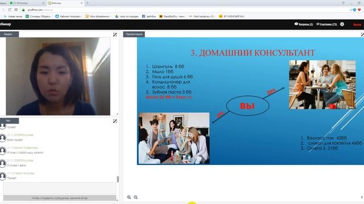
Task: Click slide line 'Шампунь 8 бб'
Action: click(x=165, y=66)
